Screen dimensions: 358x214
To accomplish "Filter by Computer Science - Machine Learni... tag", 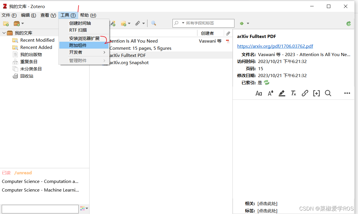I will (40, 190).
